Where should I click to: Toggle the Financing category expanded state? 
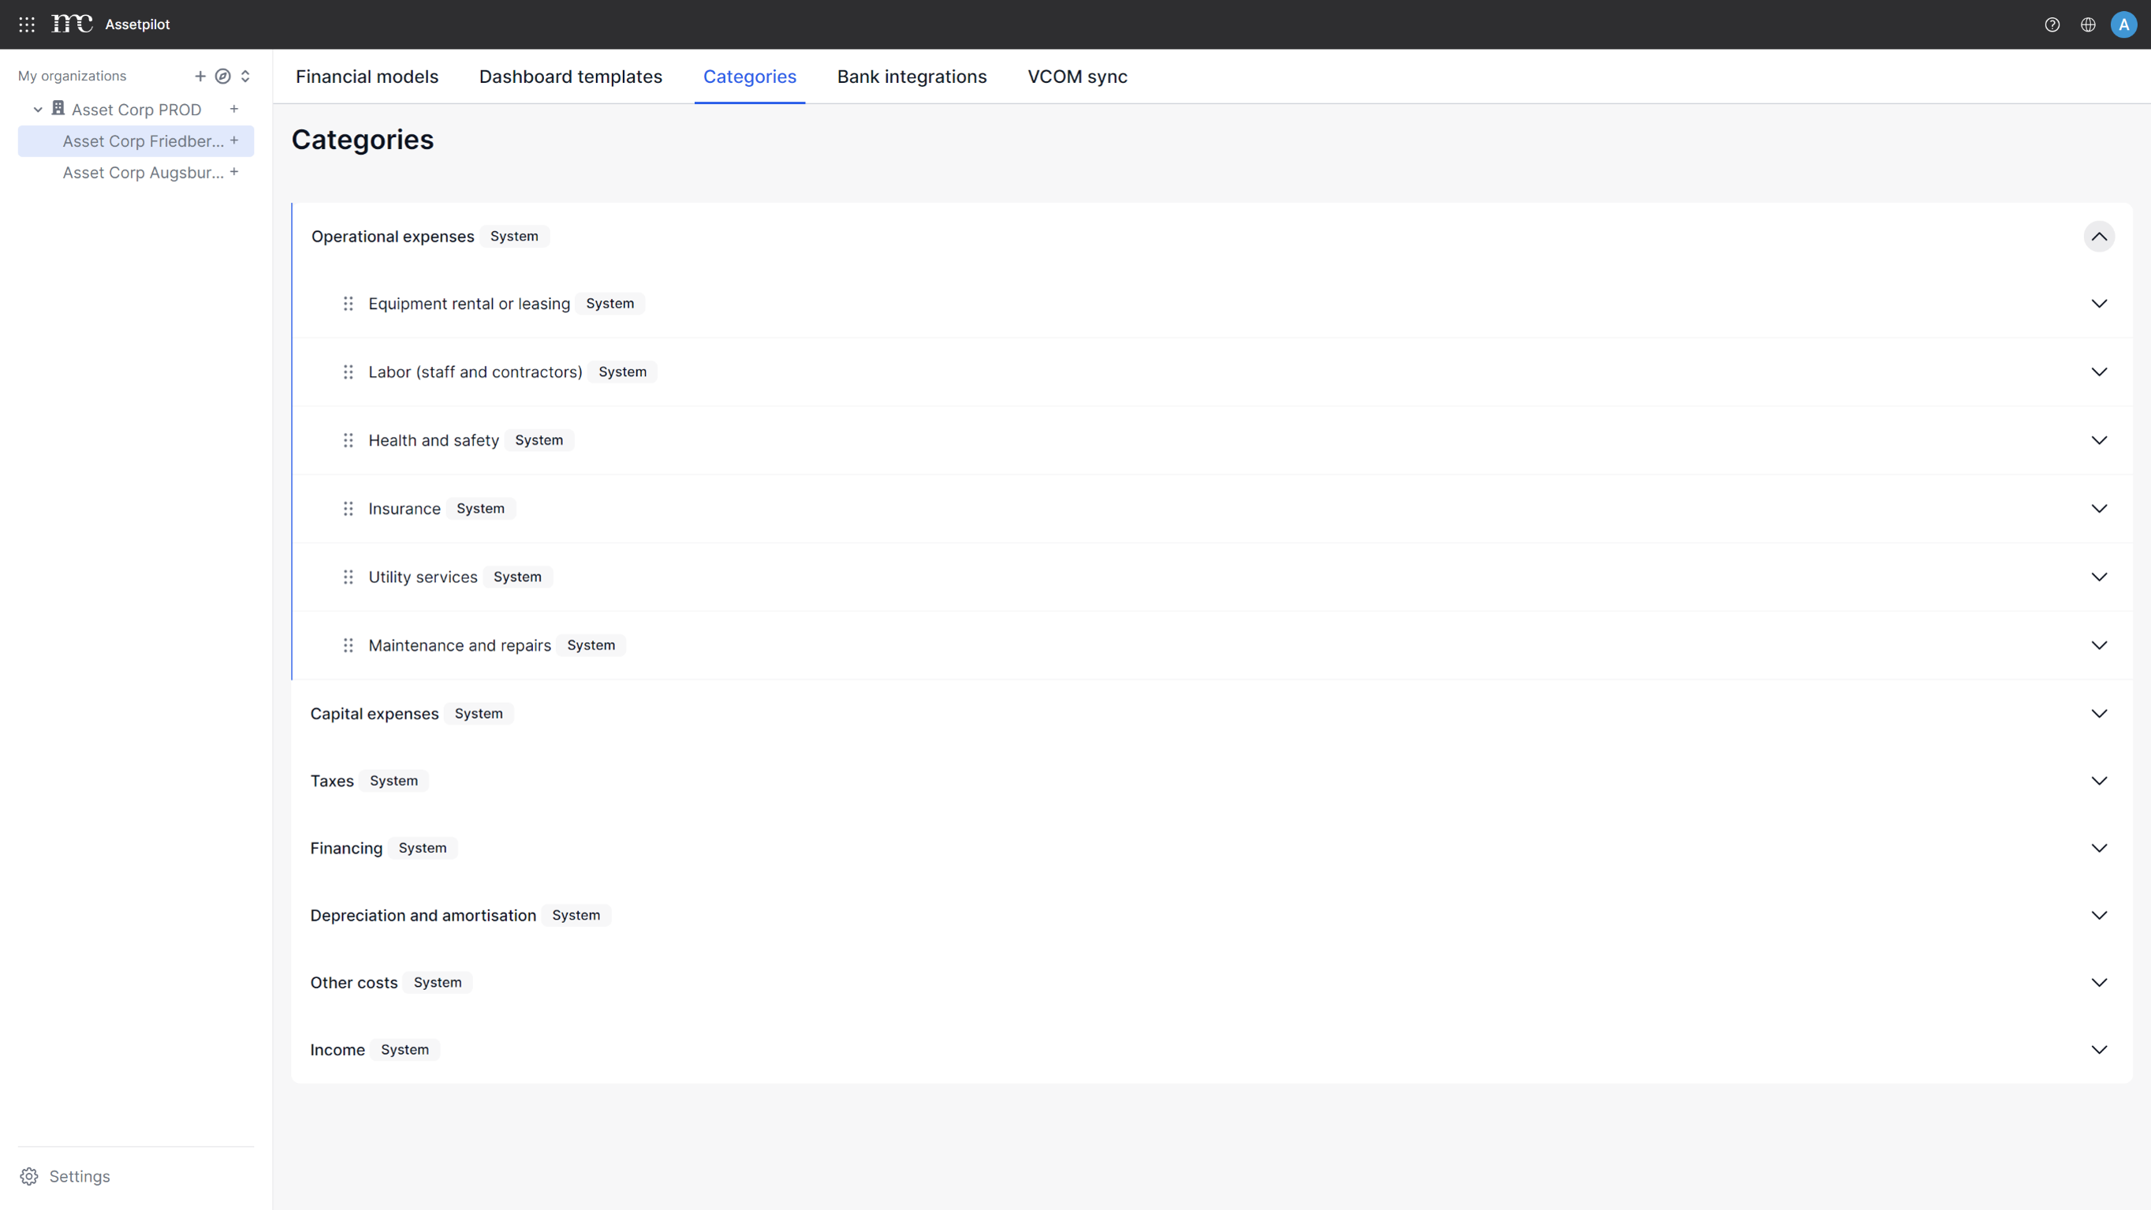pyautogui.click(x=2099, y=848)
